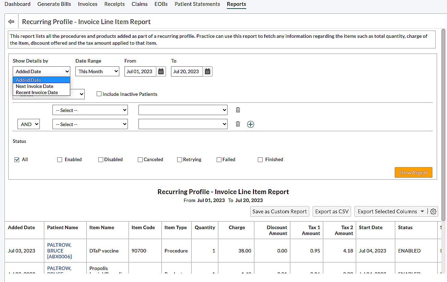Export the report as CSV

pyautogui.click(x=331, y=212)
